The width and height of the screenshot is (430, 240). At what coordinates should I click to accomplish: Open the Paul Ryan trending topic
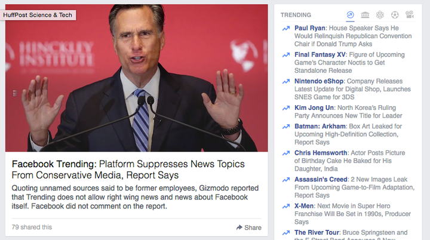click(310, 28)
